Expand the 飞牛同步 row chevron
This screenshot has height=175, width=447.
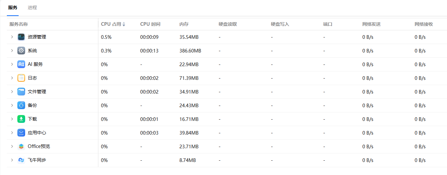[12, 160]
